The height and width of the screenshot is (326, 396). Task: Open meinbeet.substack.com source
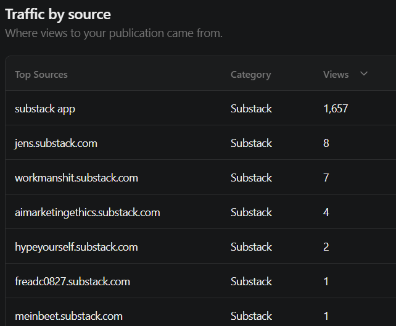tap(68, 316)
